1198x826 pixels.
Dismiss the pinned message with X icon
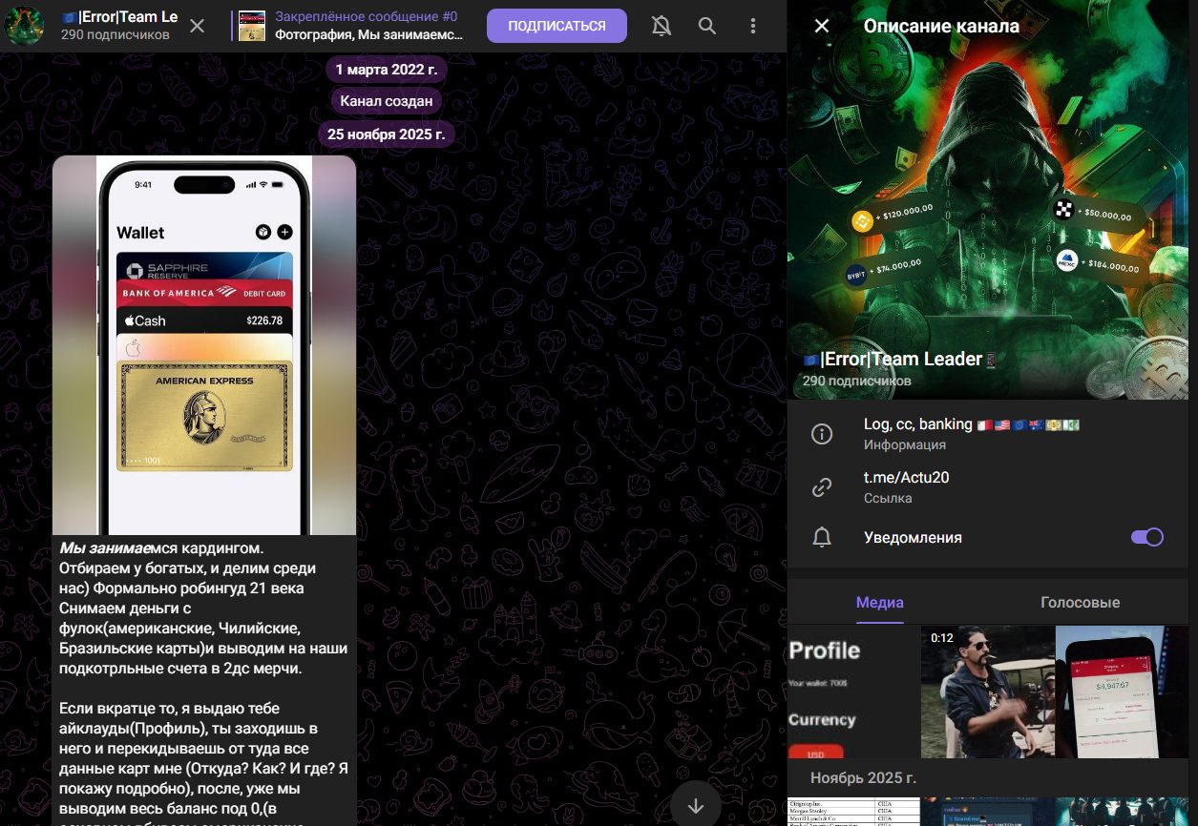point(197,26)
